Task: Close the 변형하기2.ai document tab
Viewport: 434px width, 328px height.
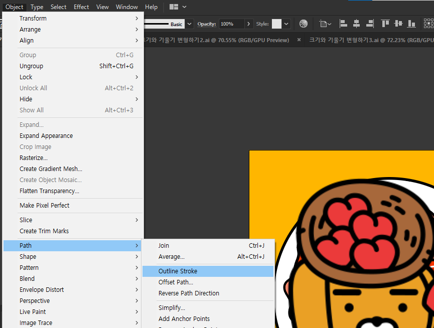Action: (299, 40)
